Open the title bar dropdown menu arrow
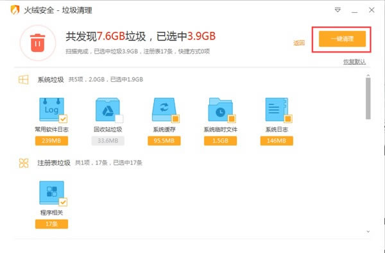Screen dimensions: 385x253 click(338, 10)
